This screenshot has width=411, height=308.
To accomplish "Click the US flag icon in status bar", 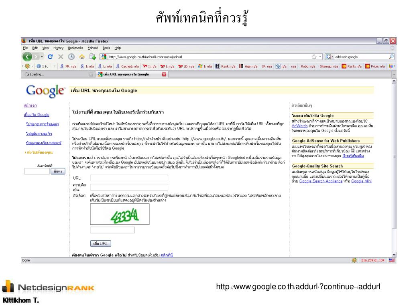I will tap(392, 260).
